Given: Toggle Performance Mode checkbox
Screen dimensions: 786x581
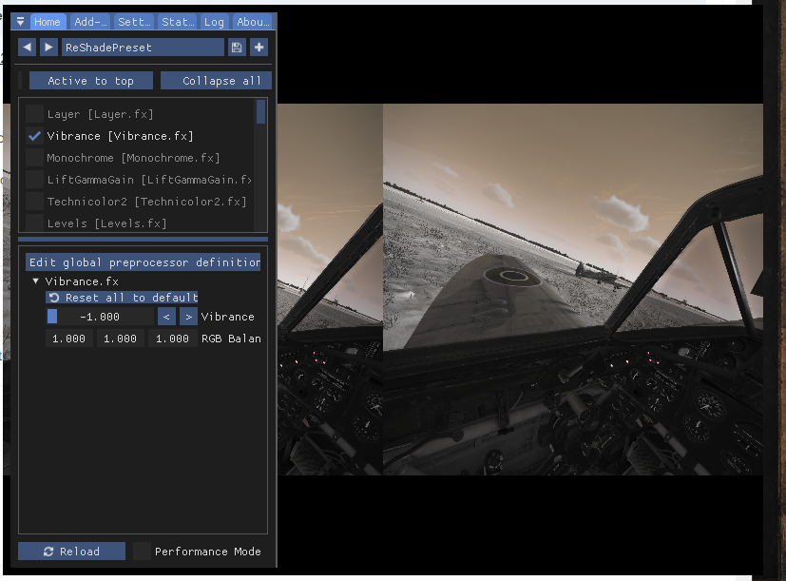Looking at the screenshot, I should (x=142, y=552).
